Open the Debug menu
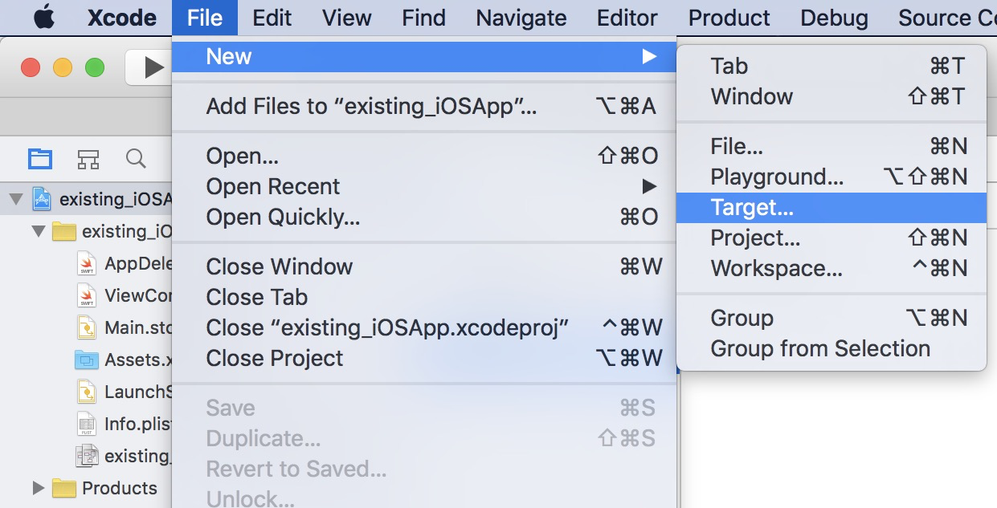This screenshot has width=997, height=508. click(835, 18)
